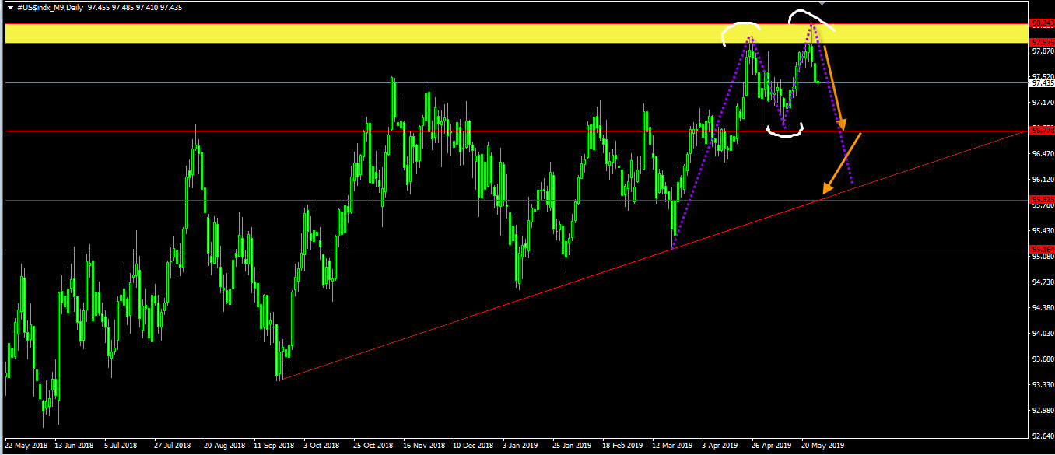This screenshot has width=1055, height=455.
Task: Click the 12 Mar 2019 date label
Action: pos(671,446)
